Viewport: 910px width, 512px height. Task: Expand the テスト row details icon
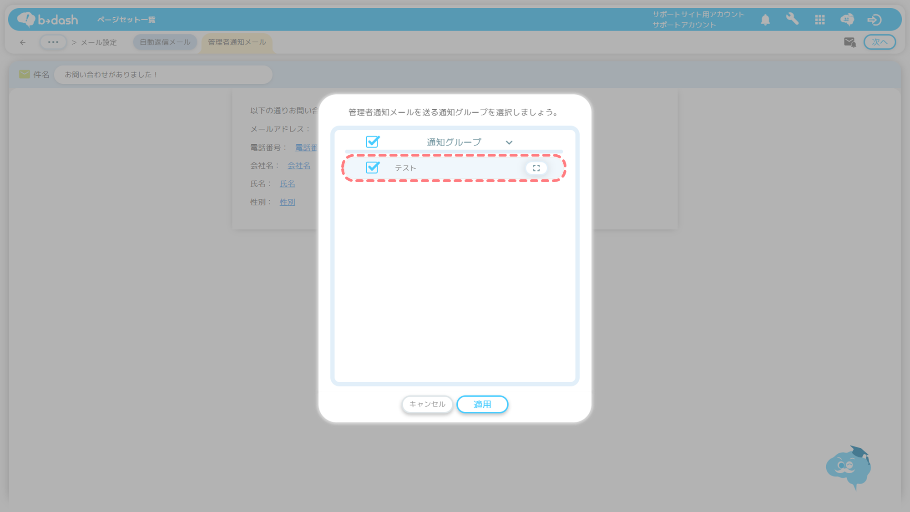pos(536,168)
